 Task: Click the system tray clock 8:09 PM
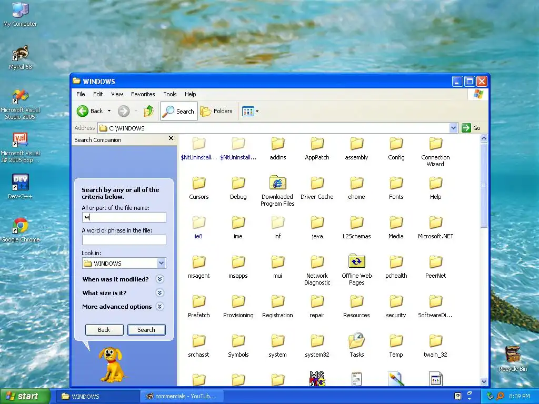coord(520,396)
